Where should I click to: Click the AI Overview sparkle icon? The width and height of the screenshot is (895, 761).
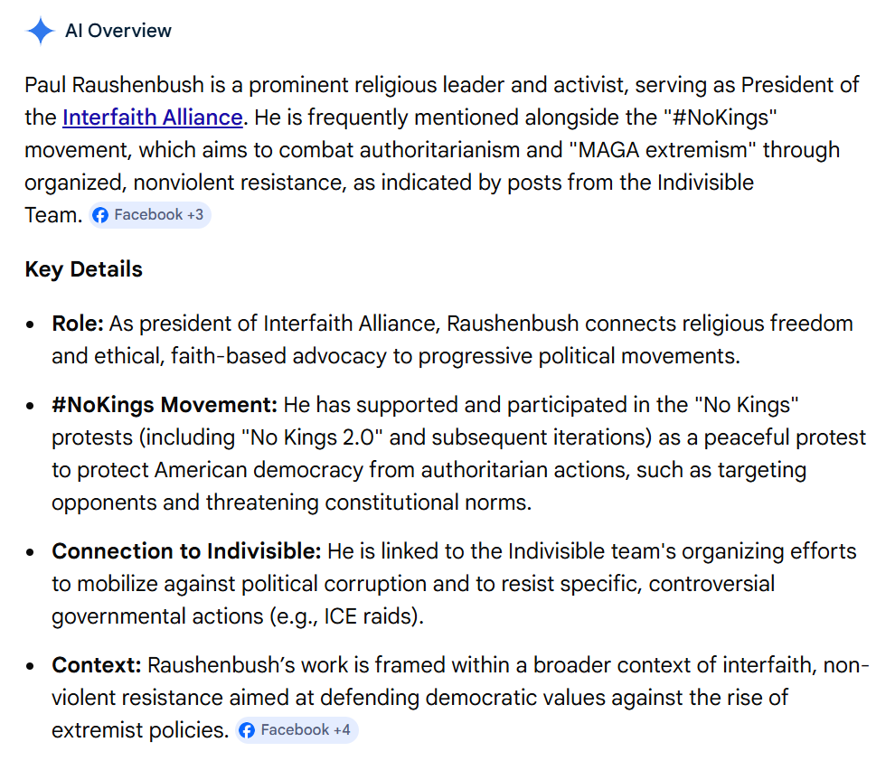point(41,31)
